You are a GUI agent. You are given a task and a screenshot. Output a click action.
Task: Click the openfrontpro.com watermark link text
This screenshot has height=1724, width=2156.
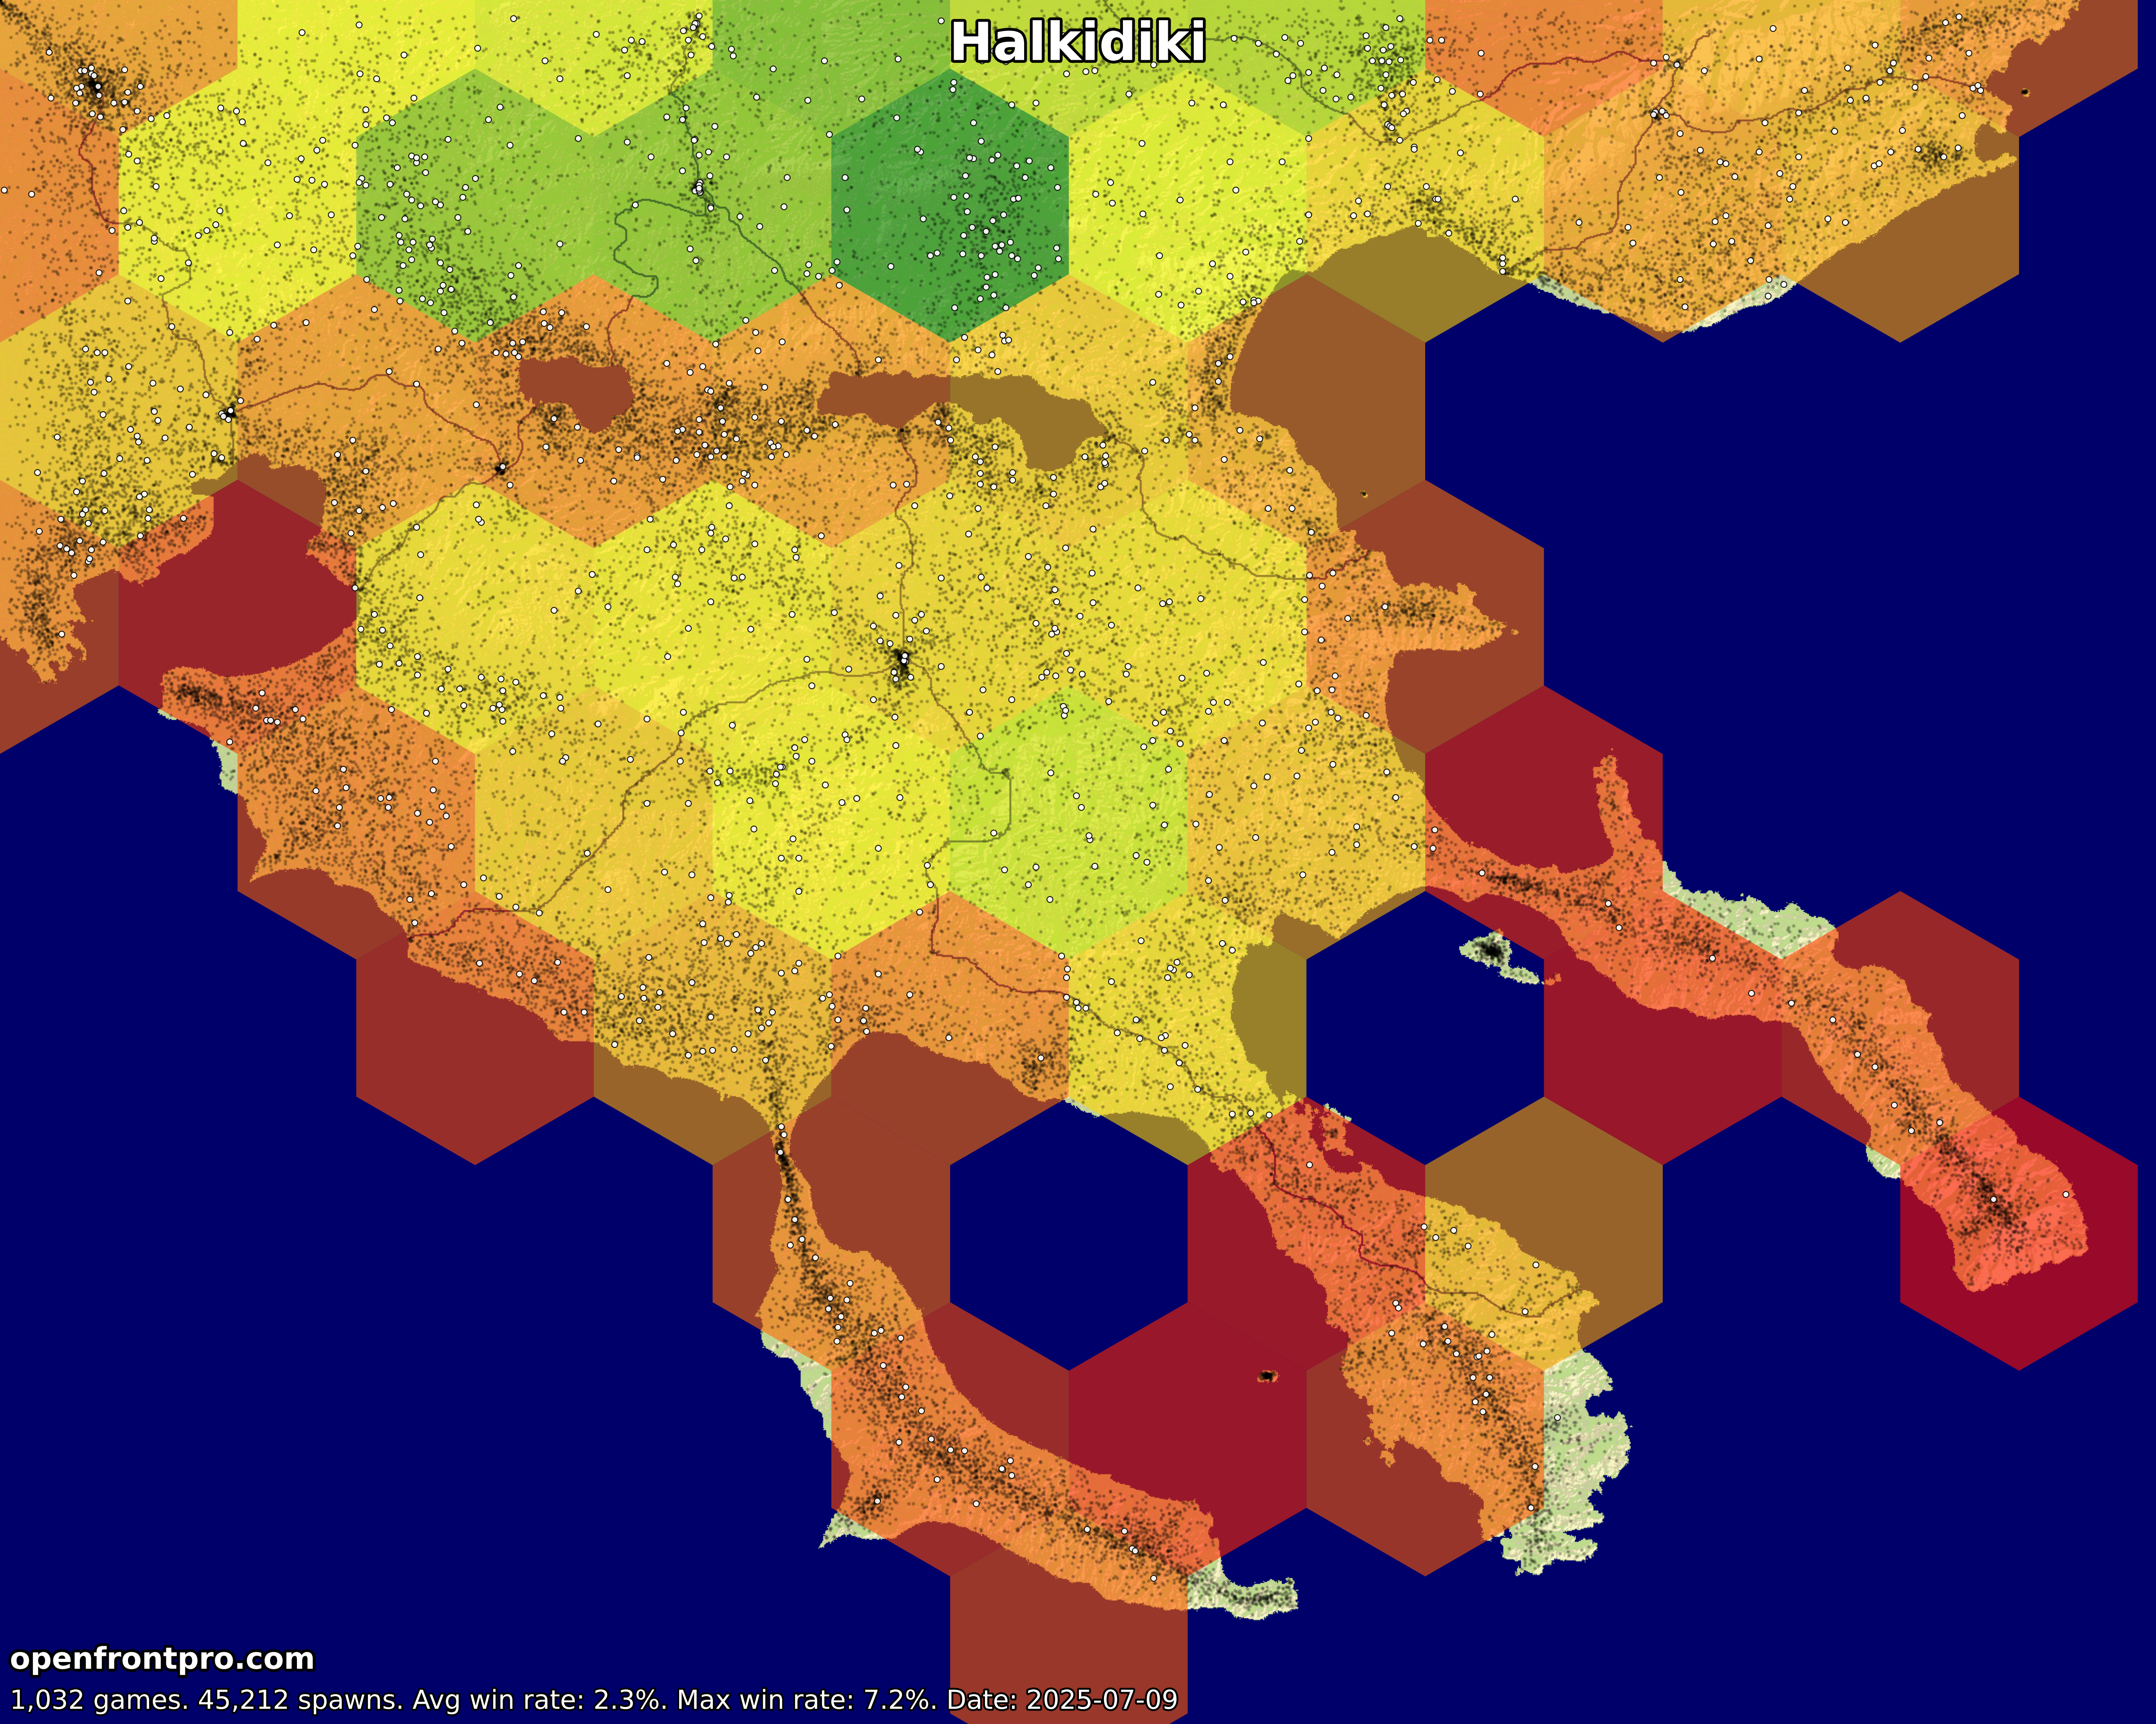tap(162, 1658)
